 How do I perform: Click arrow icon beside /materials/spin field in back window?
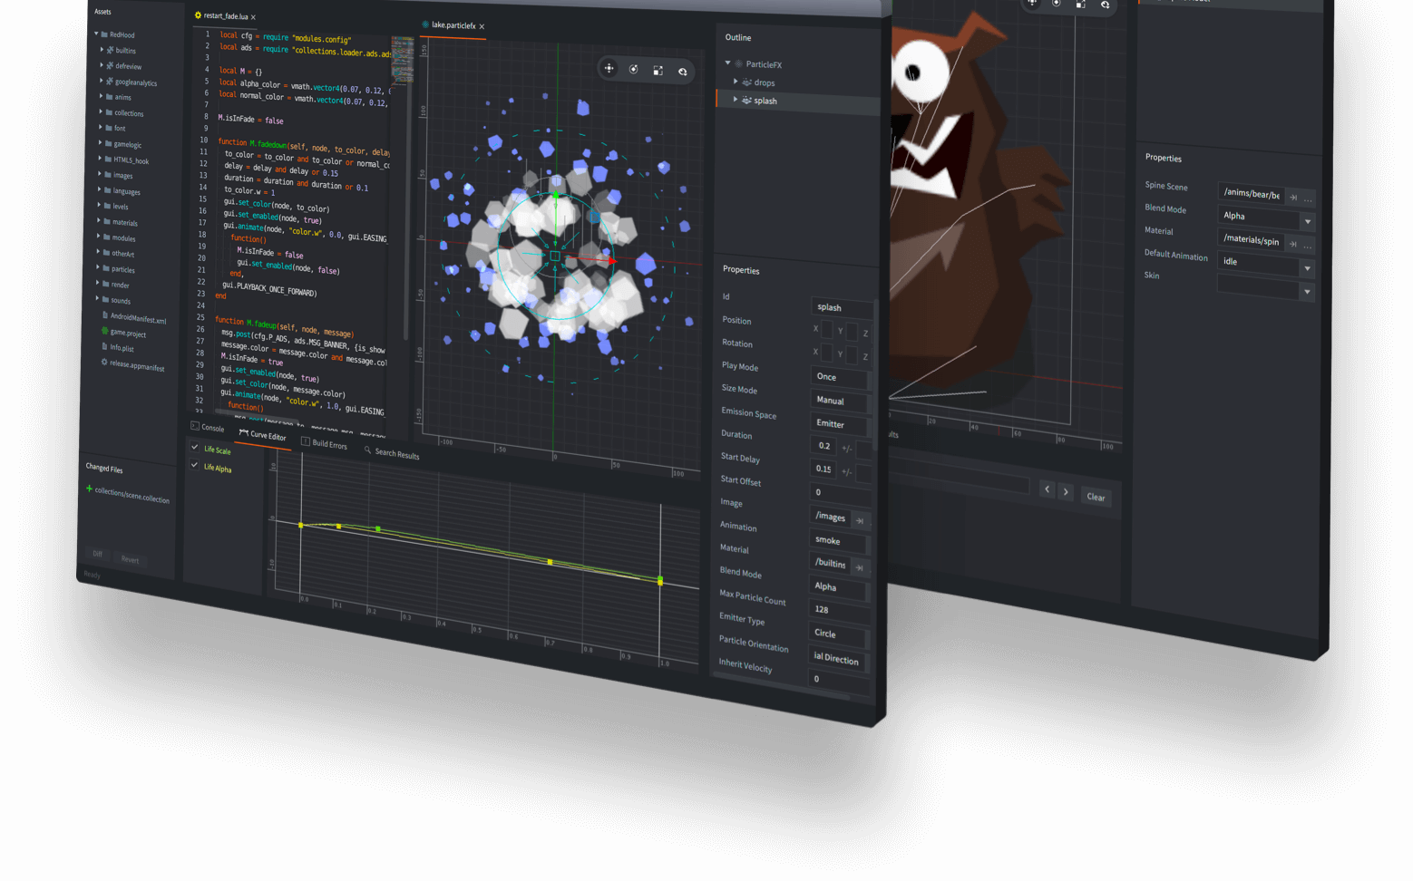click(1293, 244)
